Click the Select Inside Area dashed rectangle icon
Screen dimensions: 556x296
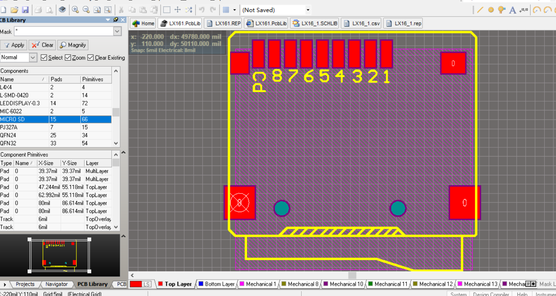coord(167,10)
